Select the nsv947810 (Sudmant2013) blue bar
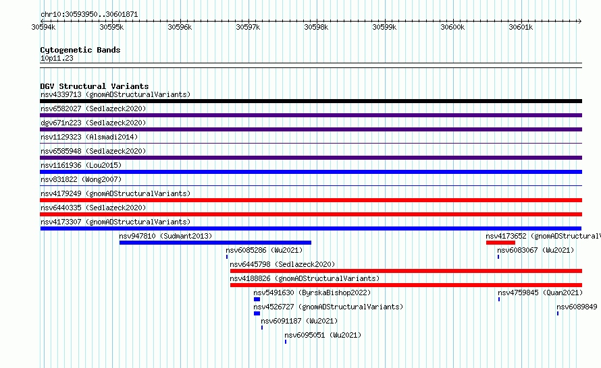601x368 pixels. pyautogui.click(x=215, y=243)
